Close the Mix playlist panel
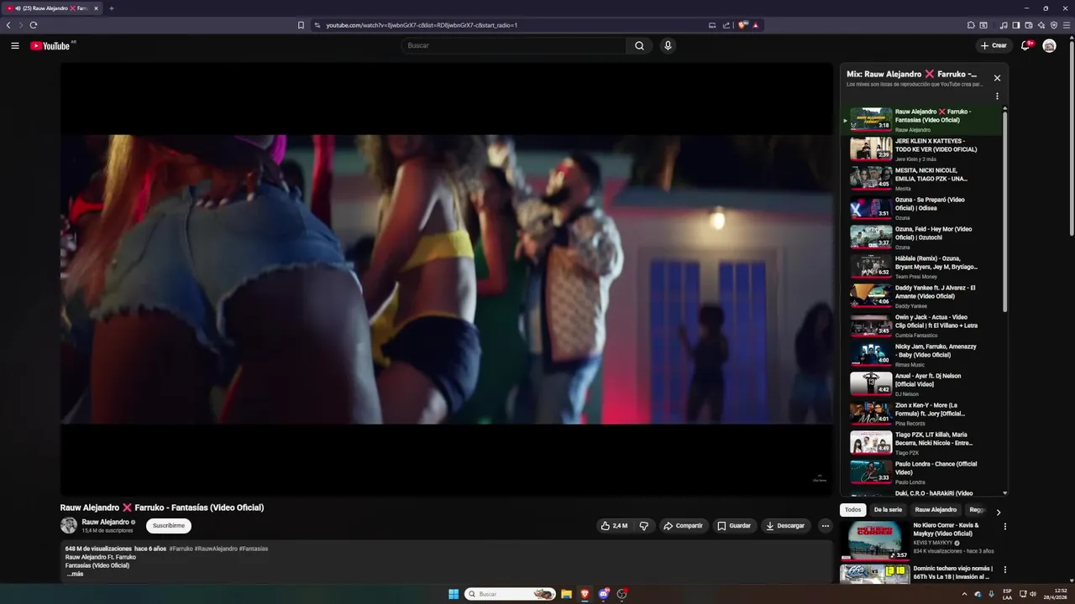The height and width of the screenshot is (604, 1075). [x=997, y=78]
